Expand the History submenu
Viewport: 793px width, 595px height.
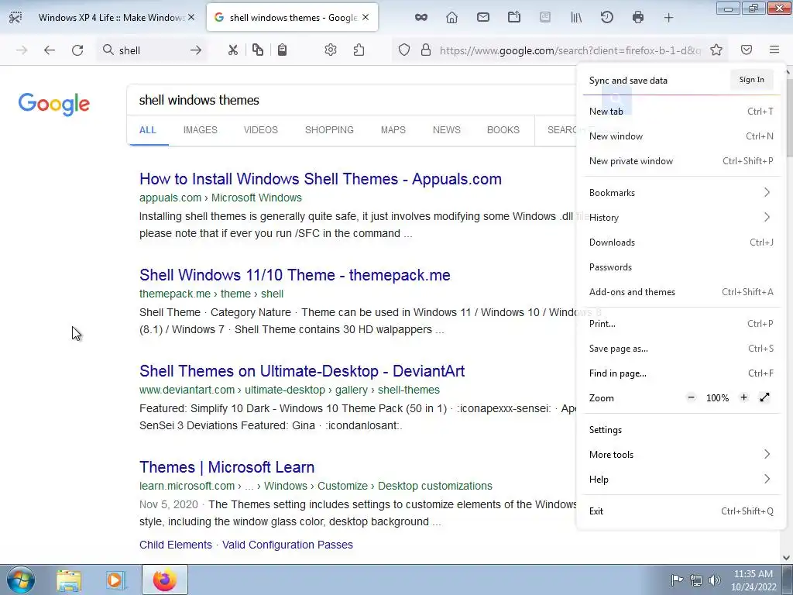tap(681, 218)
